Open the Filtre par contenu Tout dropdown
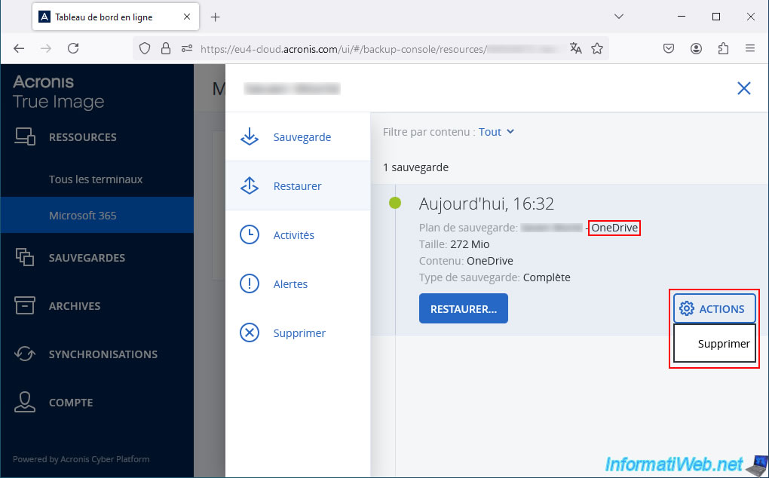Viewport: 769px width, 478px height. [496, 132]
